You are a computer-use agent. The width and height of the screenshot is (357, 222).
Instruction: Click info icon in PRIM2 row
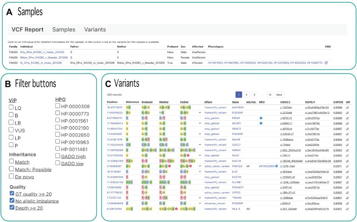(x=261, y=118)
